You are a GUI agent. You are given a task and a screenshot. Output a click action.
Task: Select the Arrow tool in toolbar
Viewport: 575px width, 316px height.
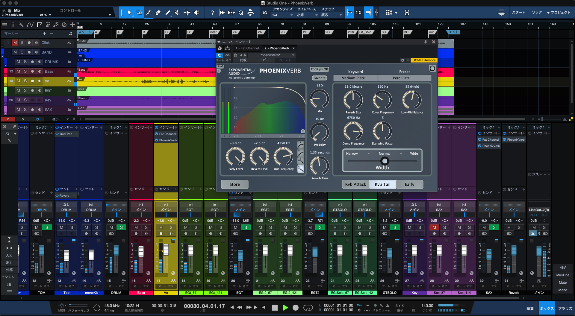point(129,13)
